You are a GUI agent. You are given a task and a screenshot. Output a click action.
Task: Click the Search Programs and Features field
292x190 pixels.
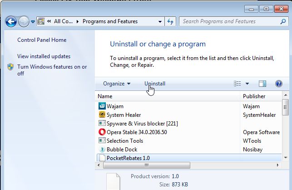click(x=230, y=21)
